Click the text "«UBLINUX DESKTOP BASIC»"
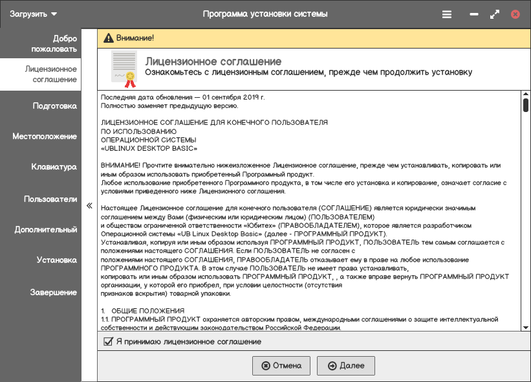Viewport: 531px width, 382px height. [x=149, y=148]
